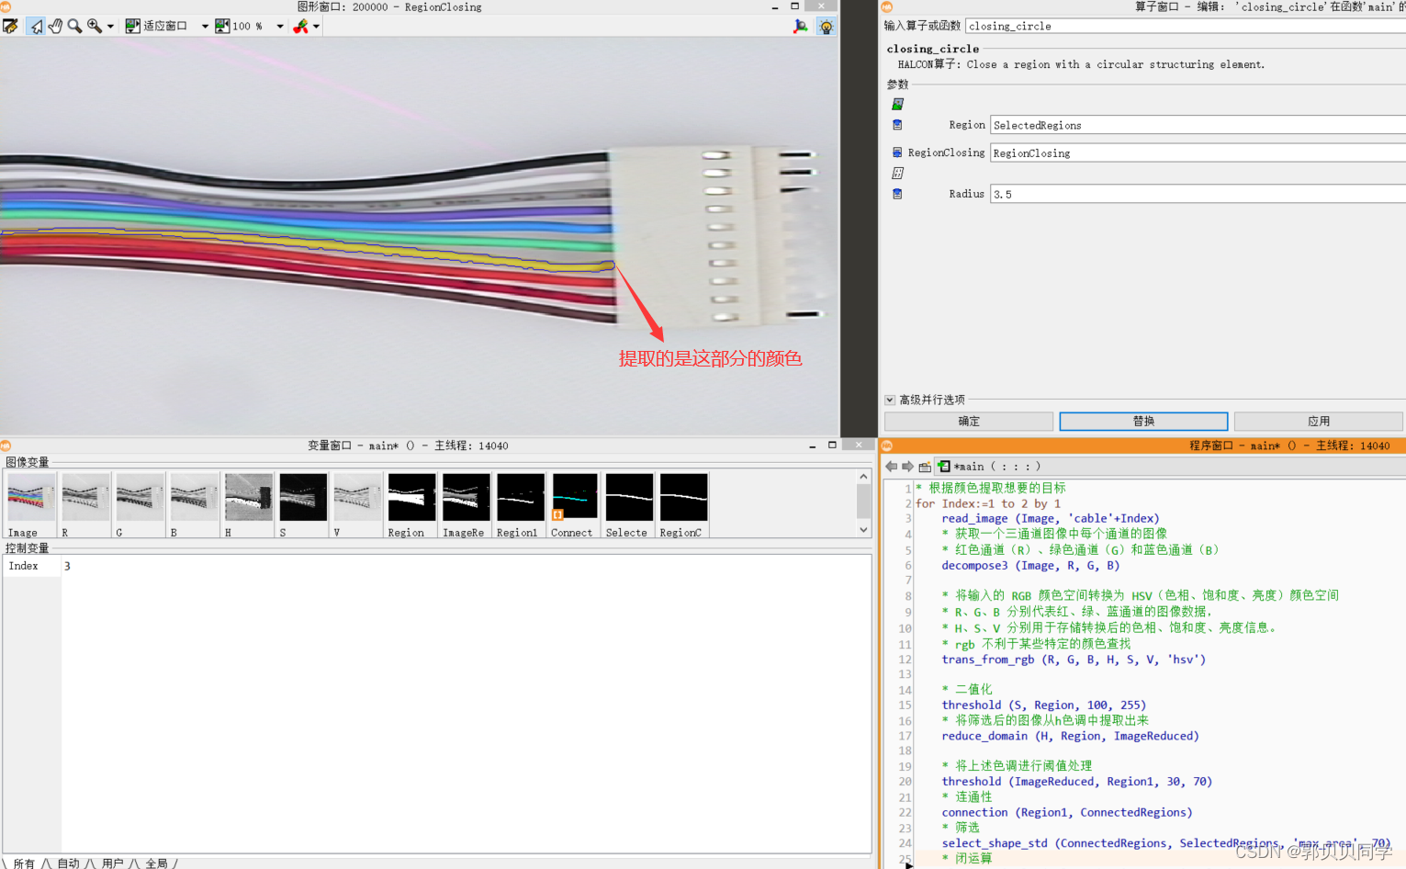Click the read_image code line
This screenshot has height=869, width=1406.
(x=1051, y=518)
